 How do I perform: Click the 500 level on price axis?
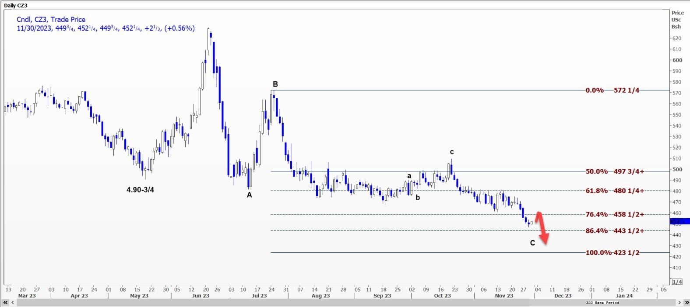tap(677, 169)
